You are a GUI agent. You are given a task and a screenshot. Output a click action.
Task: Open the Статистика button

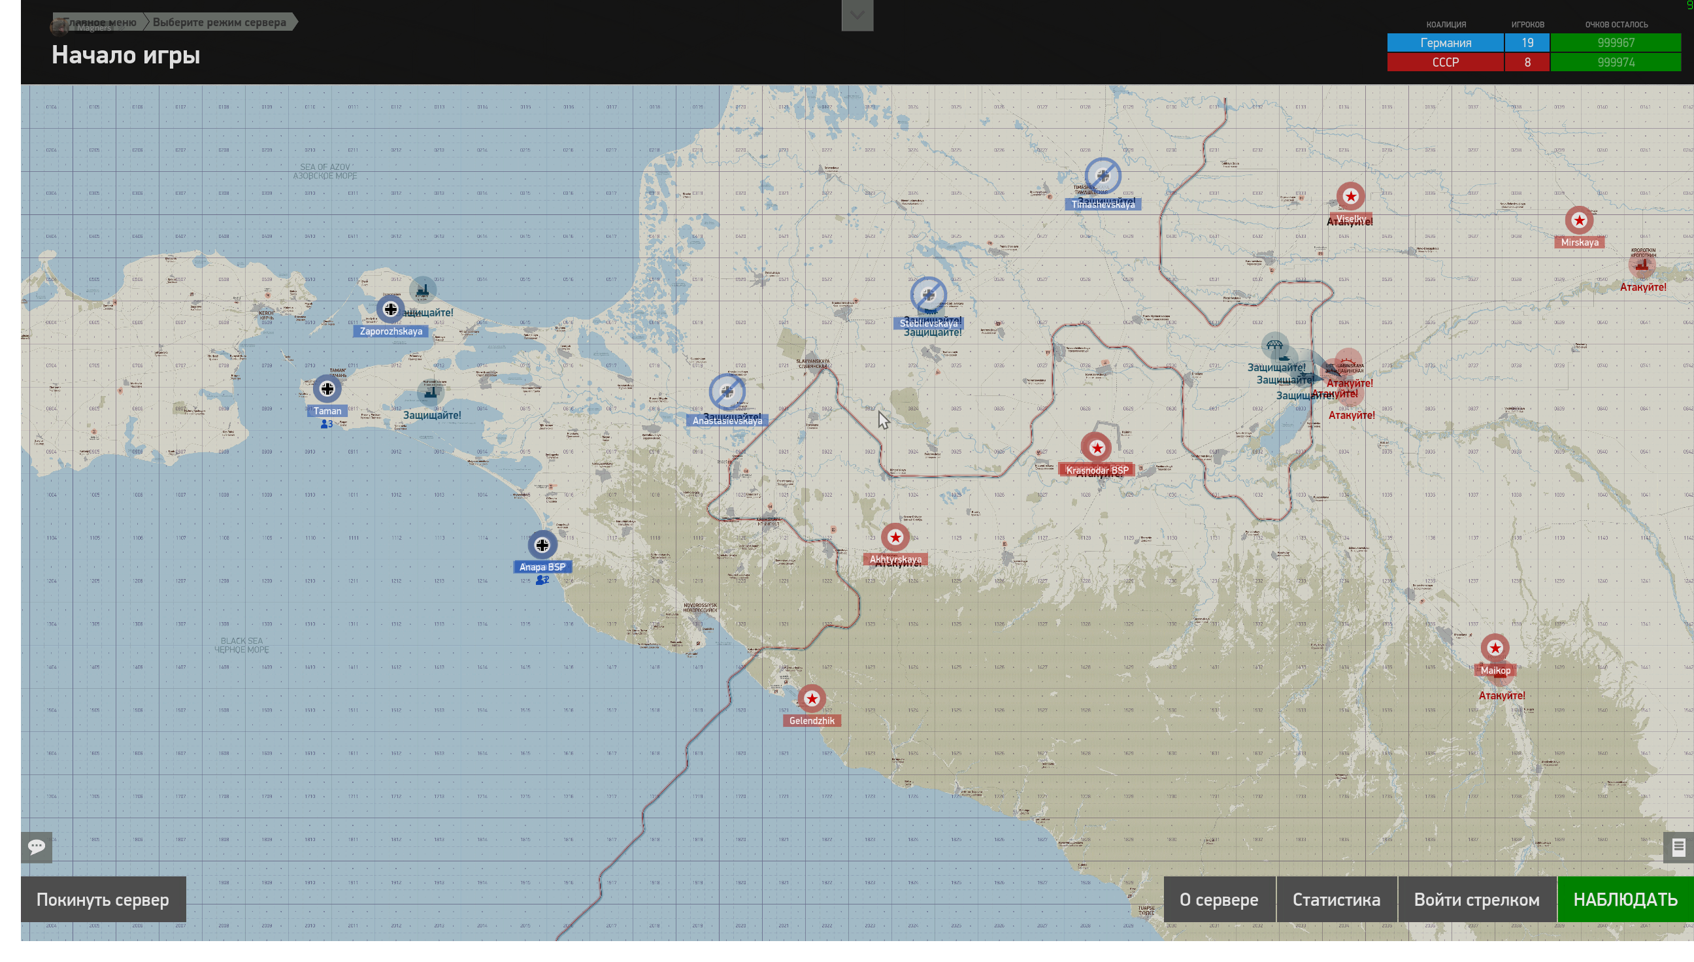(1337, 899)
